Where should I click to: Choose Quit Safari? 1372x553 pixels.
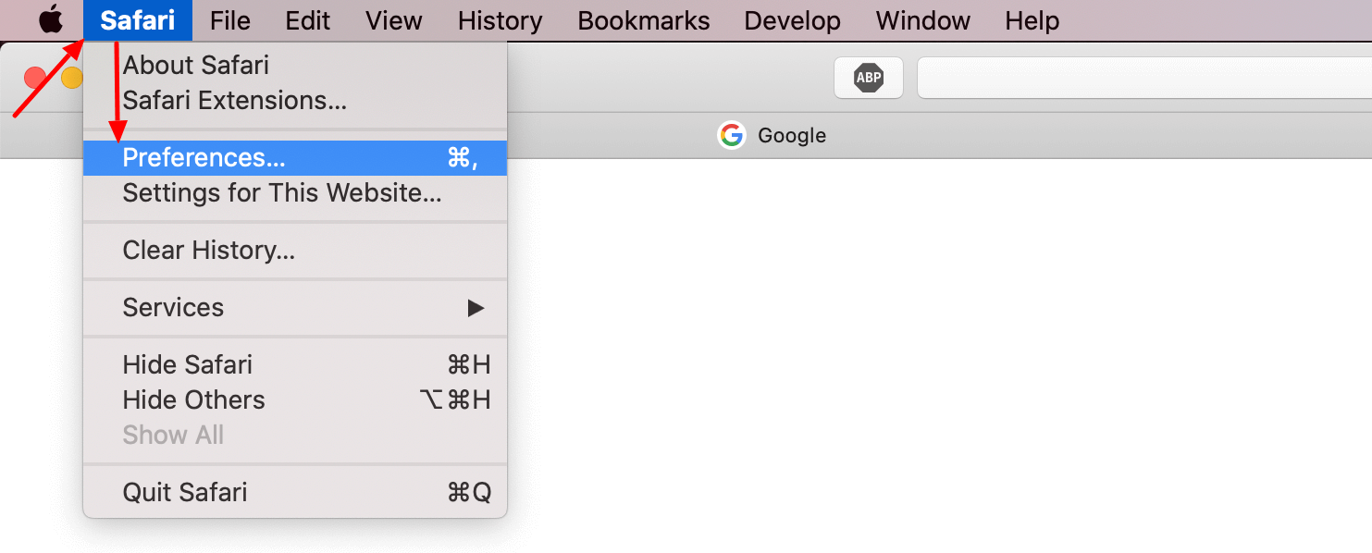pos(295,492)
